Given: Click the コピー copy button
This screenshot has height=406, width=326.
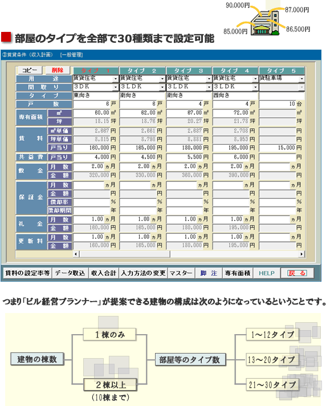Looking at the screenshot, I should tap(30, 70).
